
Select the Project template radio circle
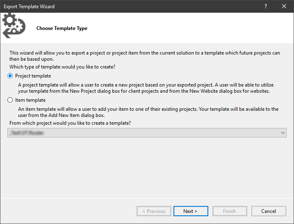pyautogui.click(x=10, y=76)
